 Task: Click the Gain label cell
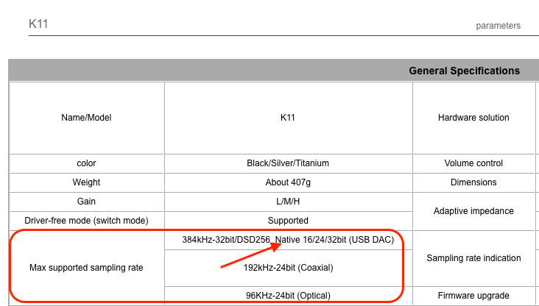[86, 202]
